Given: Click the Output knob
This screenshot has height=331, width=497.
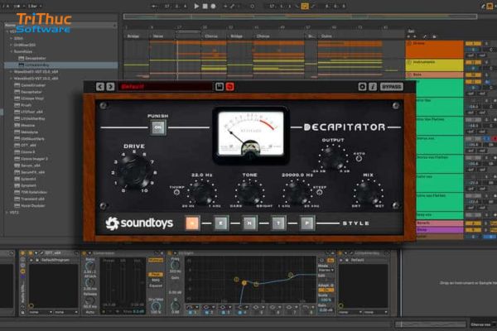Looking at the screenshot, I should [333, 157].
